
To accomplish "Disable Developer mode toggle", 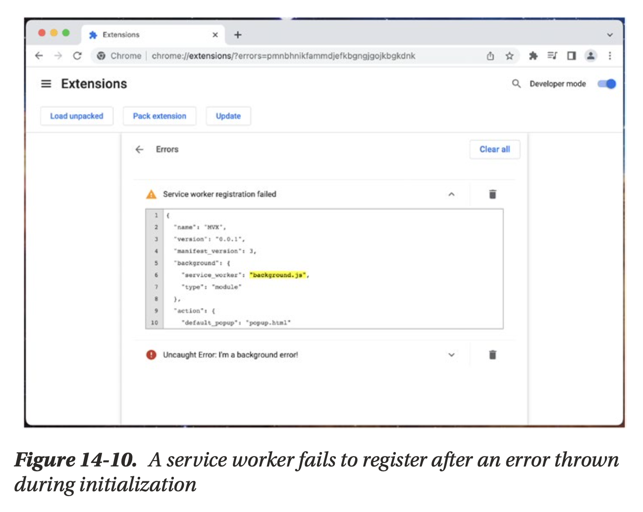I will (606, 84).
